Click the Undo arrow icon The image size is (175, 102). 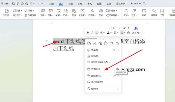(x=31, y=4)
